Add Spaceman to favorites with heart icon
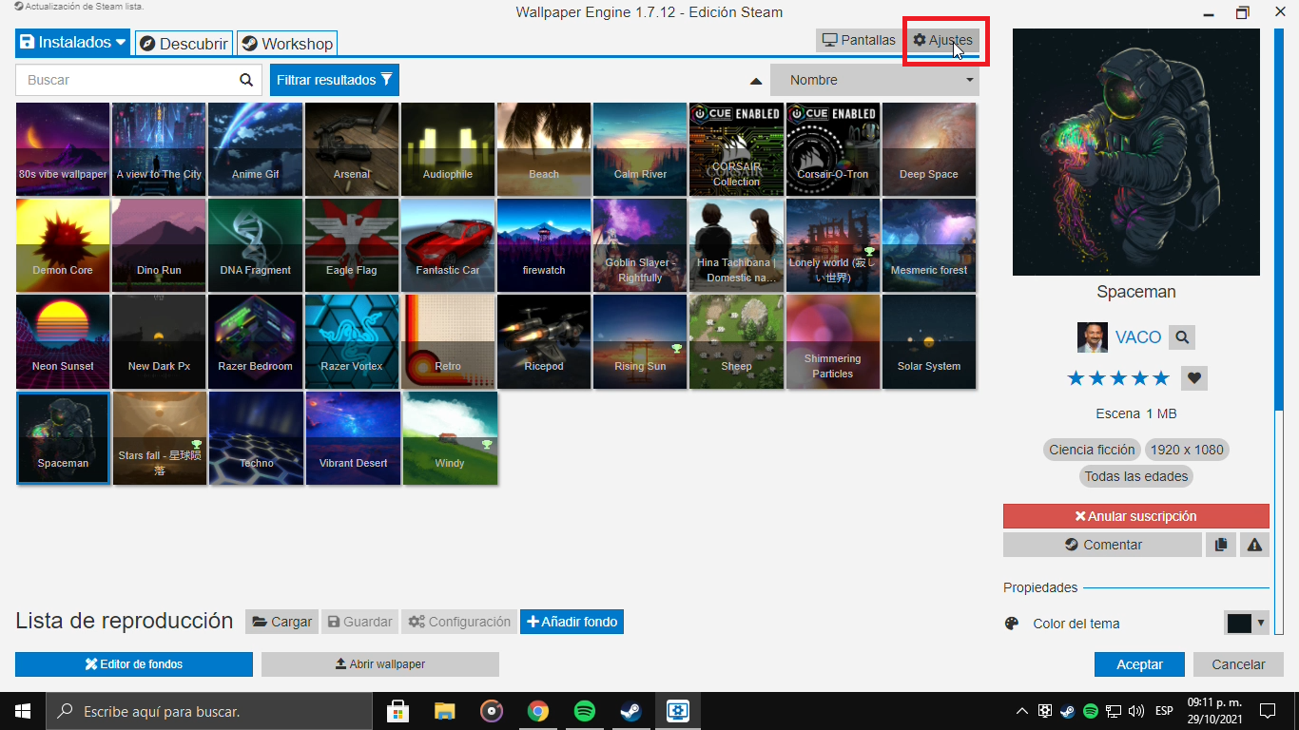Viewport: 1299px width, 730px height. point(1194,378)
